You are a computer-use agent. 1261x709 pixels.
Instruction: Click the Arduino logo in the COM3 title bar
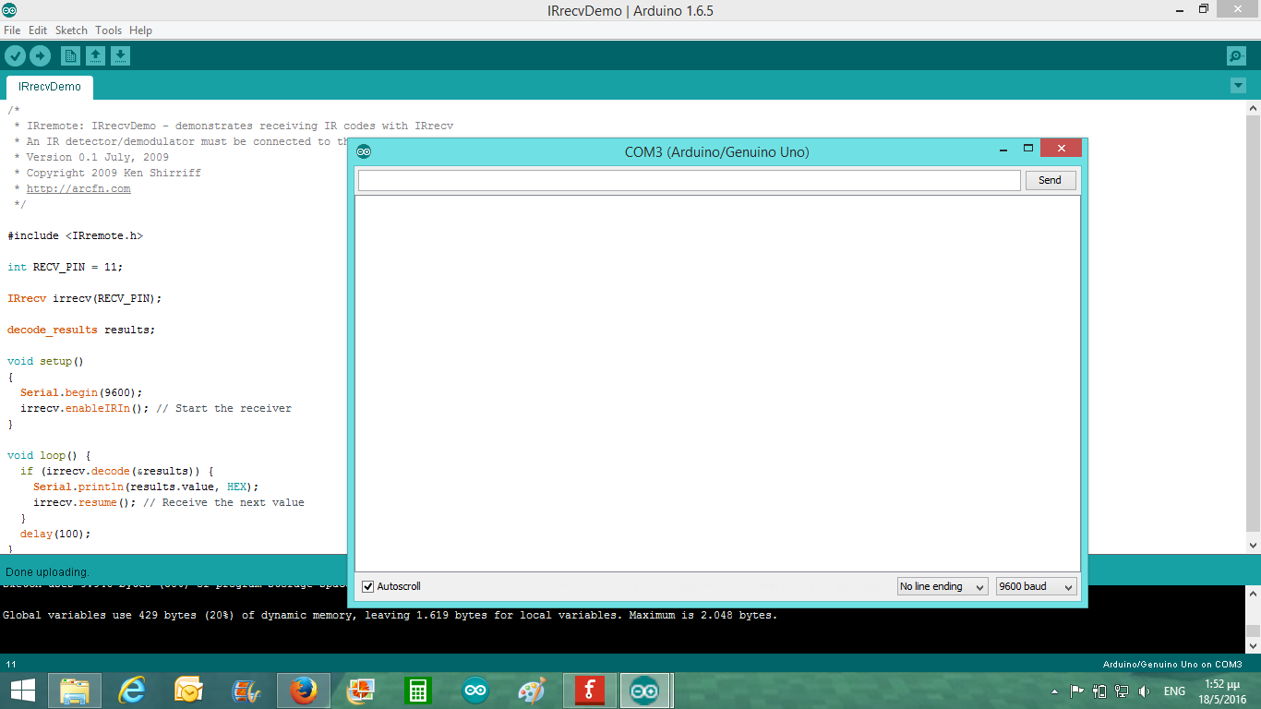coord(364,151)
